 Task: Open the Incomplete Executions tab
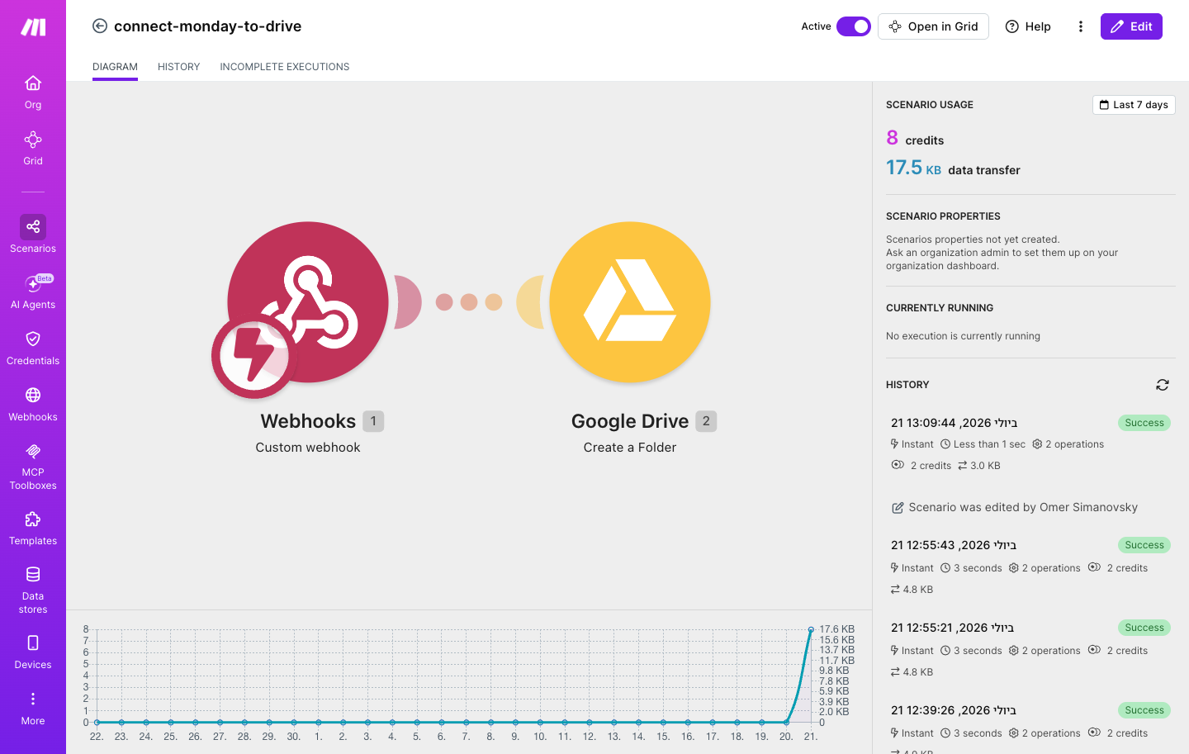[285, 67]
